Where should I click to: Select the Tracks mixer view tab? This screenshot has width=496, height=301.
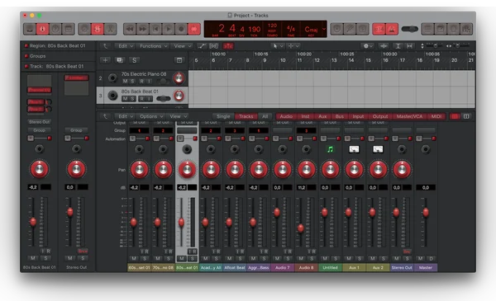[246, 116]
